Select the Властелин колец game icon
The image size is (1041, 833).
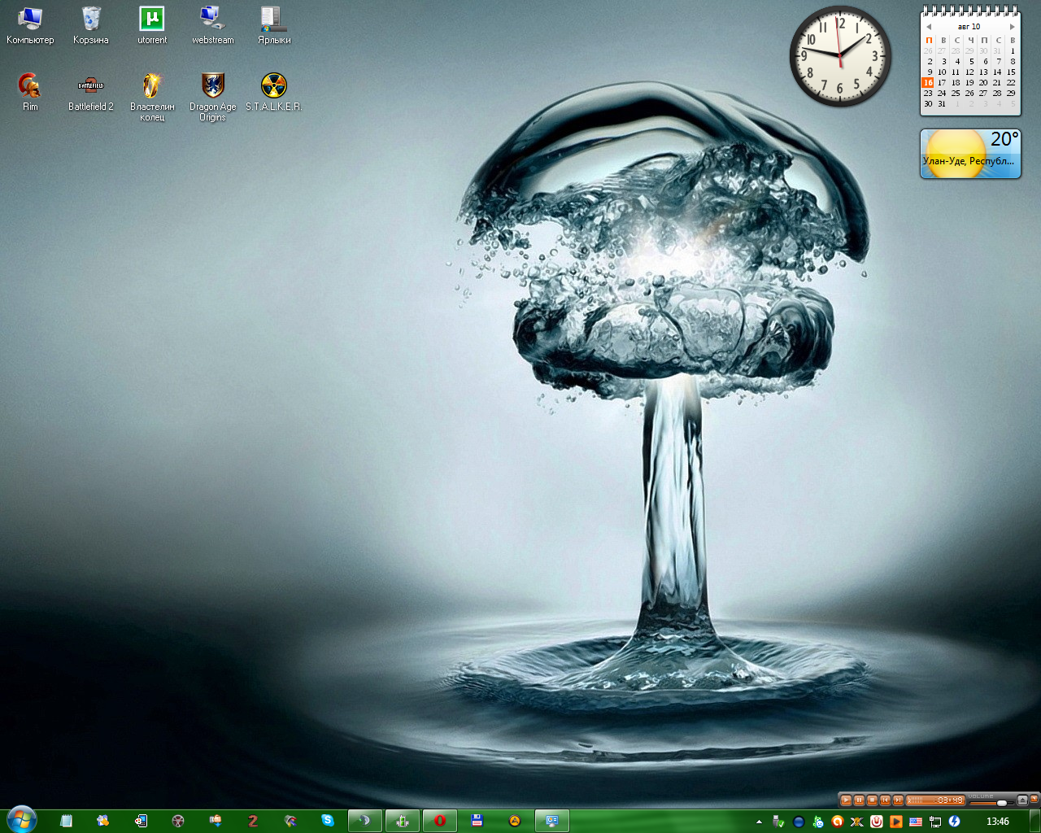tap(152, 86)
